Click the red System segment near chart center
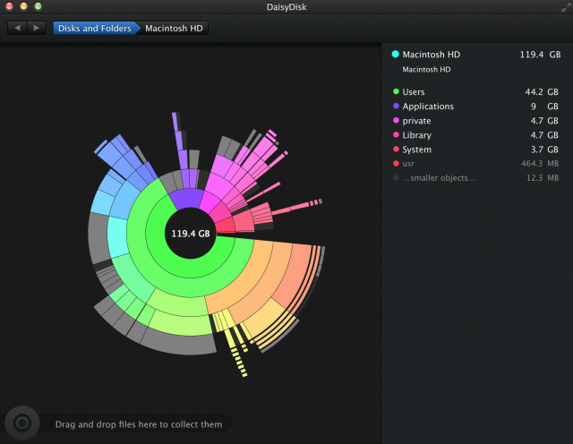The image size is (573, 444). click(x=227, y=226)
